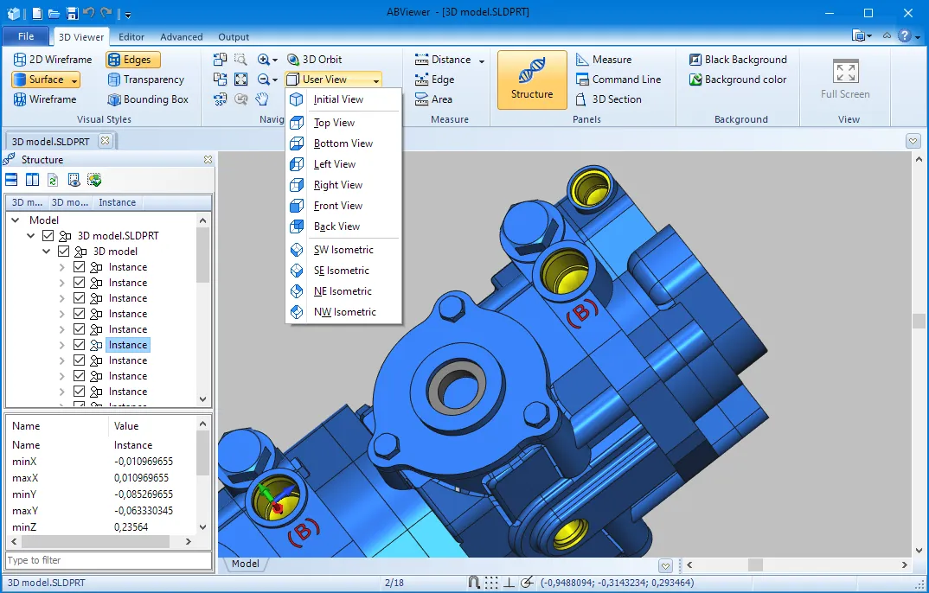929x593 pixels.
Task: Open the zoom in dropdown arrow
Action: pos(275,60)
